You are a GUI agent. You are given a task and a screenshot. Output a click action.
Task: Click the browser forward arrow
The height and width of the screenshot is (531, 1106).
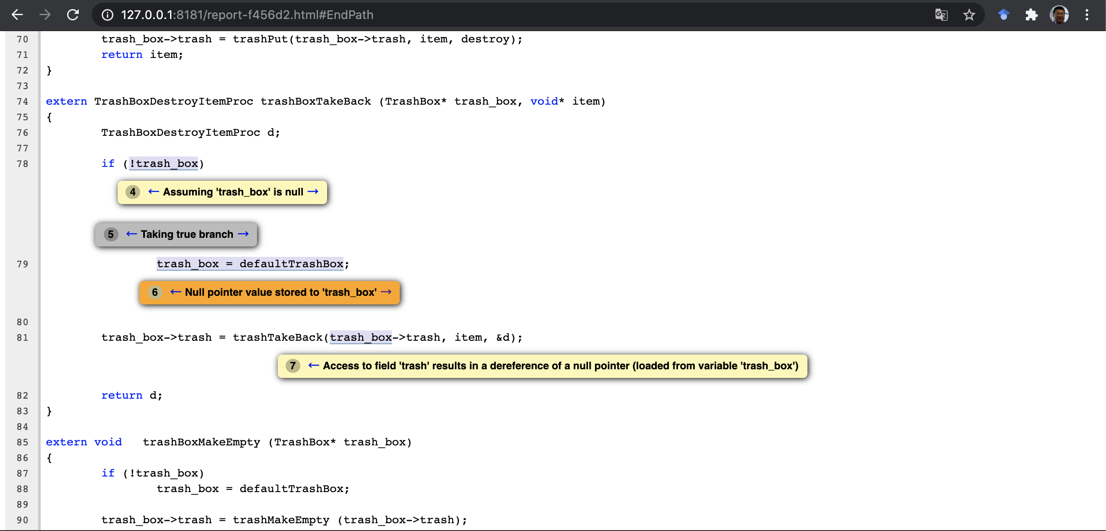pyautogui.click(x=45, y=15)
